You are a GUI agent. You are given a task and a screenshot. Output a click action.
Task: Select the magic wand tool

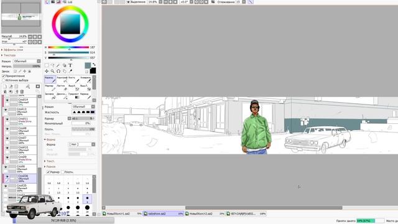pos(58,65)
